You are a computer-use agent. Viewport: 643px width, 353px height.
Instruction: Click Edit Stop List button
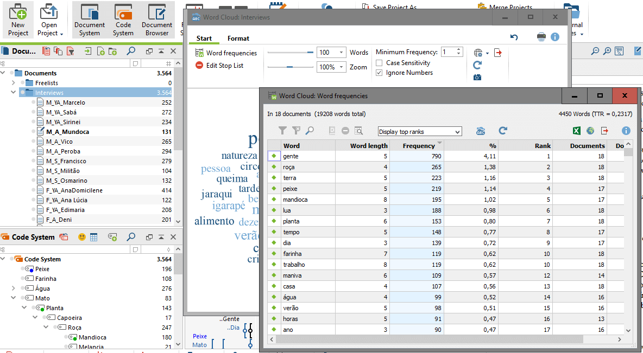point(219,65)
